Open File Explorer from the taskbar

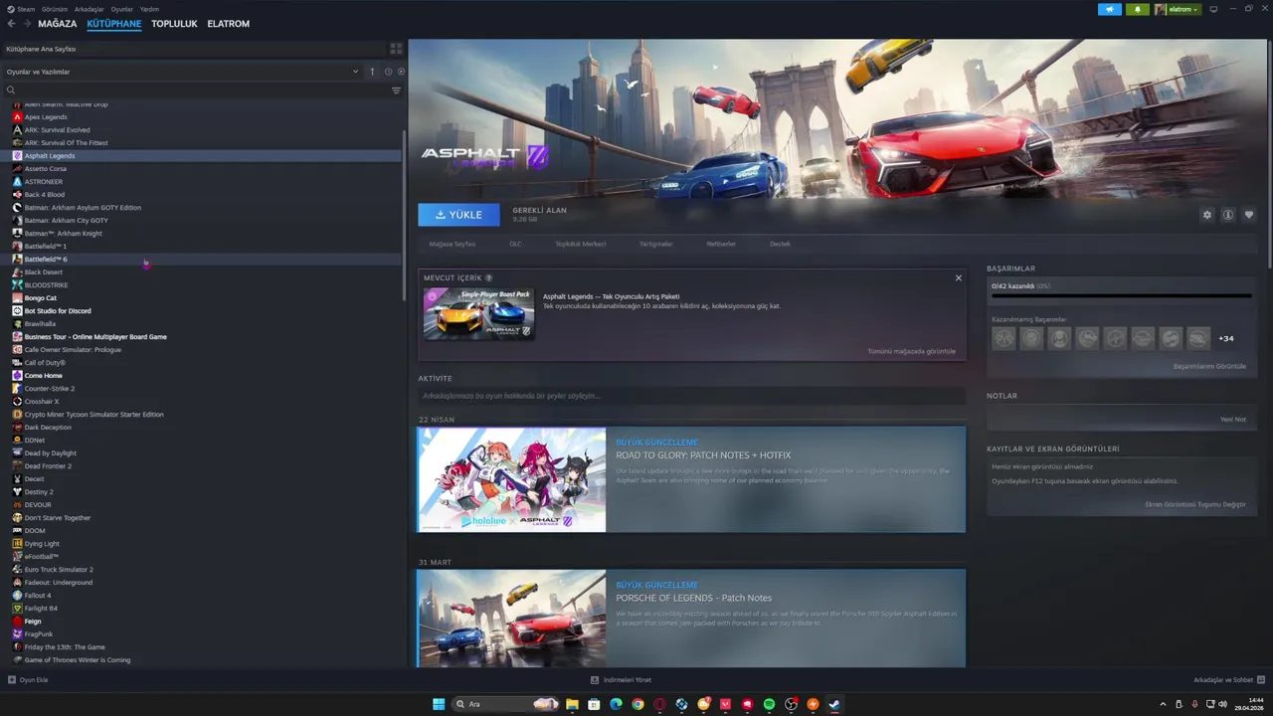572,704
